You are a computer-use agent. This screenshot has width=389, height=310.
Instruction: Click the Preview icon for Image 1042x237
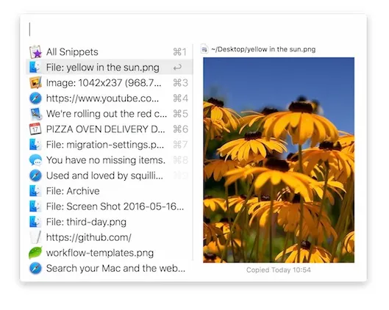35,83
